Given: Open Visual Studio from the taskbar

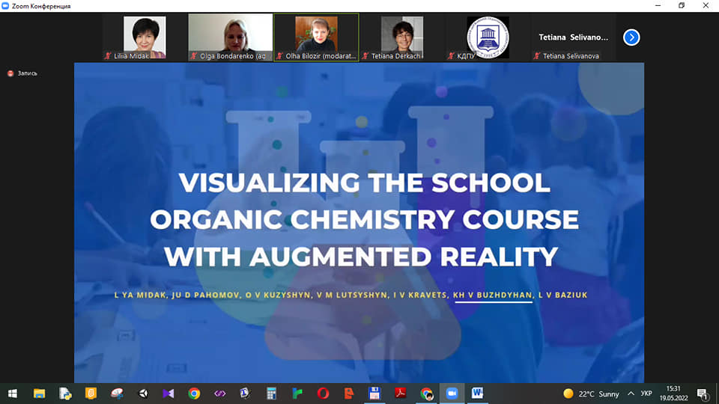Looking at the screenshot, I should click(x=168, y=393).
